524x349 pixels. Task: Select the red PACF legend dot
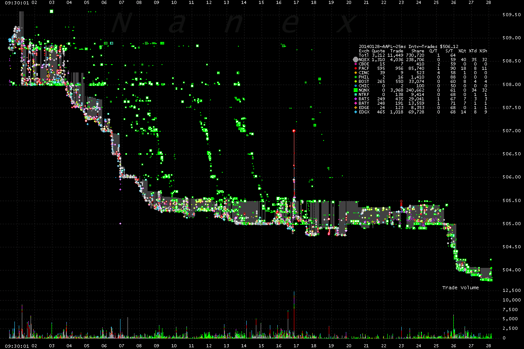pos(355,68)
